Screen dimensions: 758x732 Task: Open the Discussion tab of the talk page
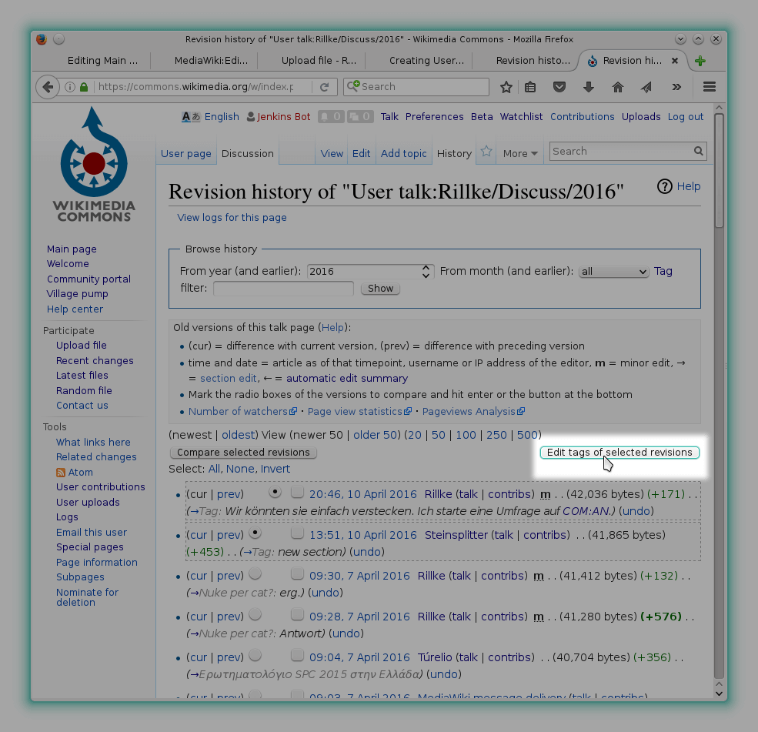(x=247, y=153)
